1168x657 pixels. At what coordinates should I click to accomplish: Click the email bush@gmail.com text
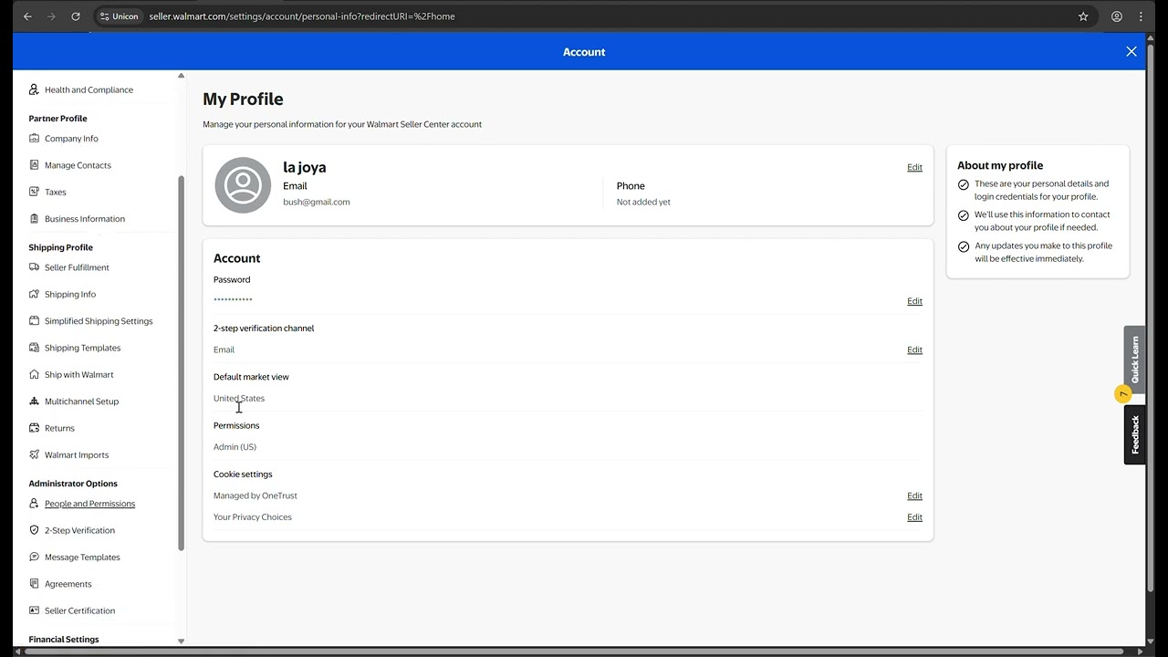pyautogui.click(x=316, y=202)
